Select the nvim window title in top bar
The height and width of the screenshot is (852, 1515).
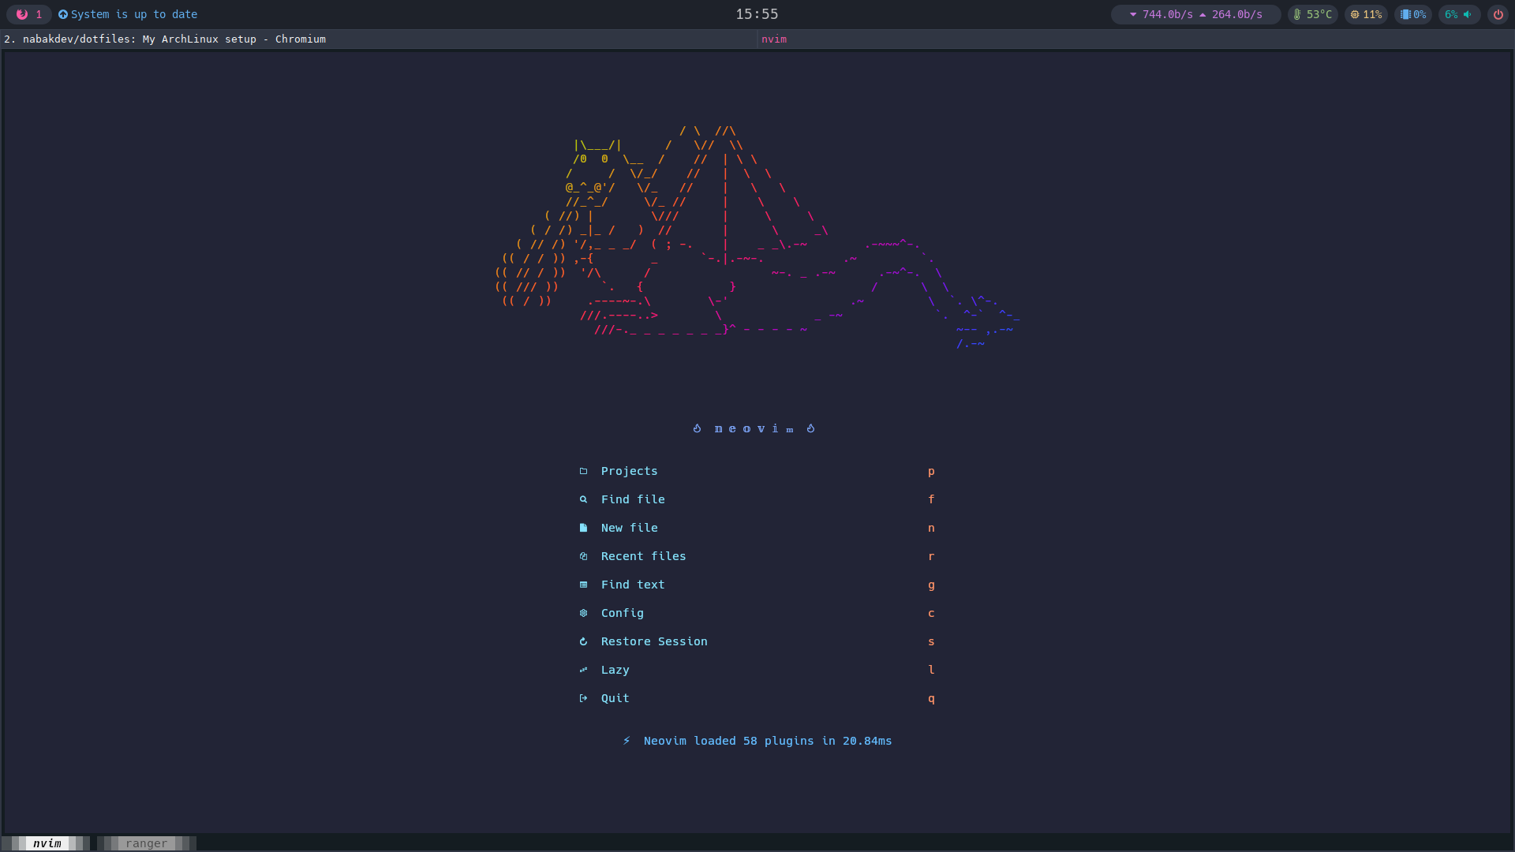(x=774, y=39)
